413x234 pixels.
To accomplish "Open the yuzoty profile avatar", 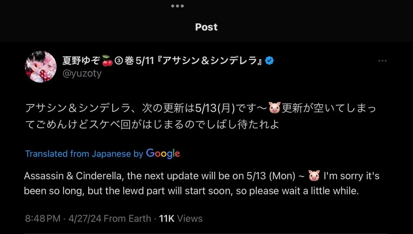I will (x=41, y=67).
